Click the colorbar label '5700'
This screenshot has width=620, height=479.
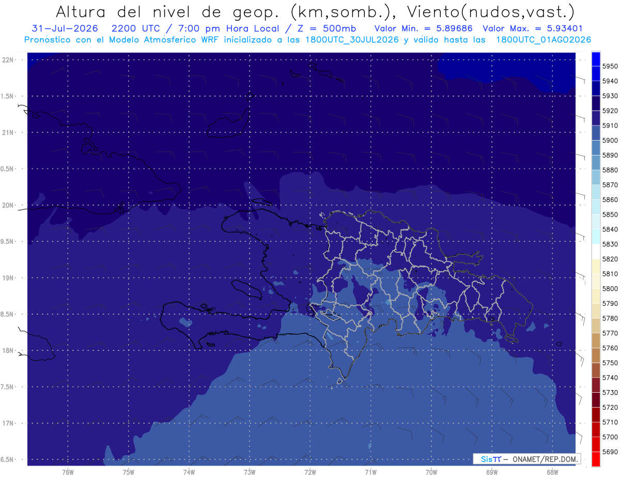(x=610, y=437)
